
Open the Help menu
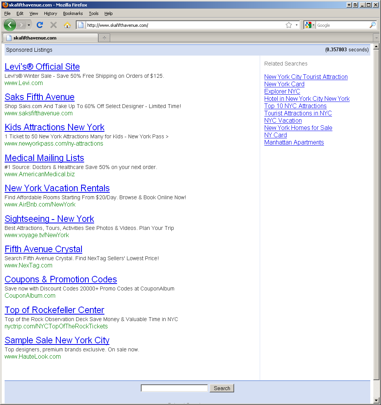[x=109, y=13]
